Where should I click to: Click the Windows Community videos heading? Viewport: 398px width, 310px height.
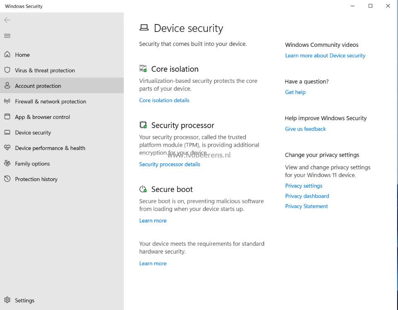(x=322, y=45)
